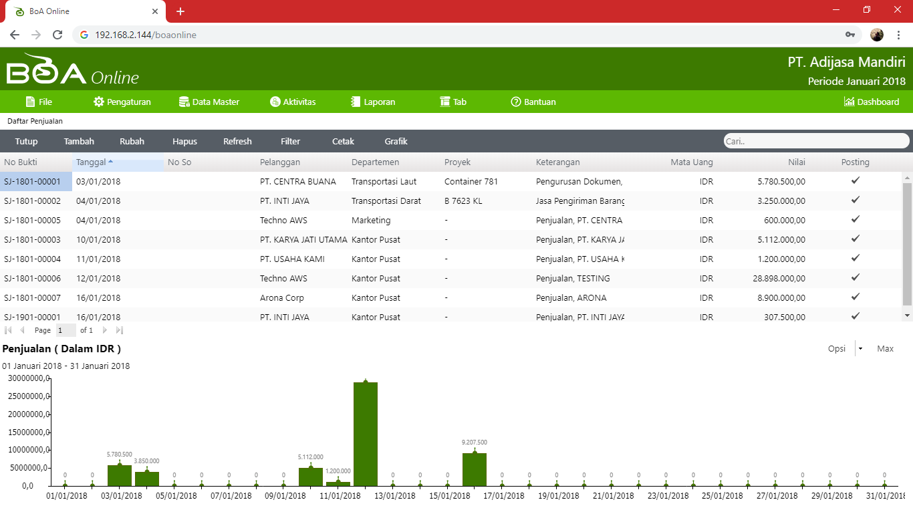Image resolution: width=913 pixels, height=512 pixels.
Task: Reload page with browser refresh icon
Action: 57,35
